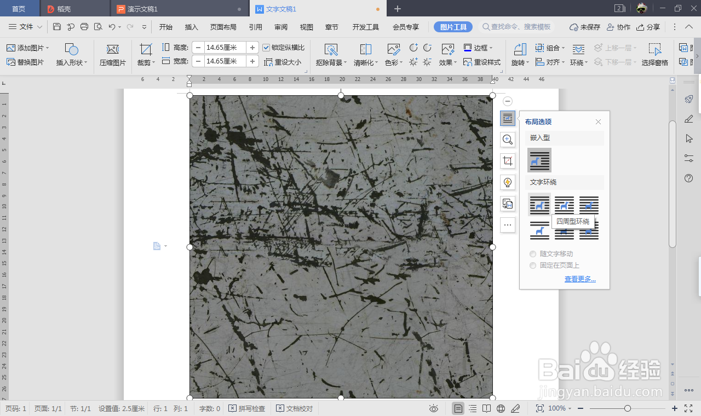
Task: Click the image-to-text floating icon beside picture
Action: [508, 204]
